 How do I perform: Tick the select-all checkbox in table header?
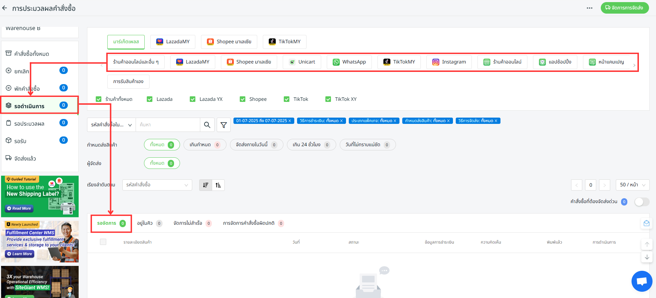pos(103,242)
